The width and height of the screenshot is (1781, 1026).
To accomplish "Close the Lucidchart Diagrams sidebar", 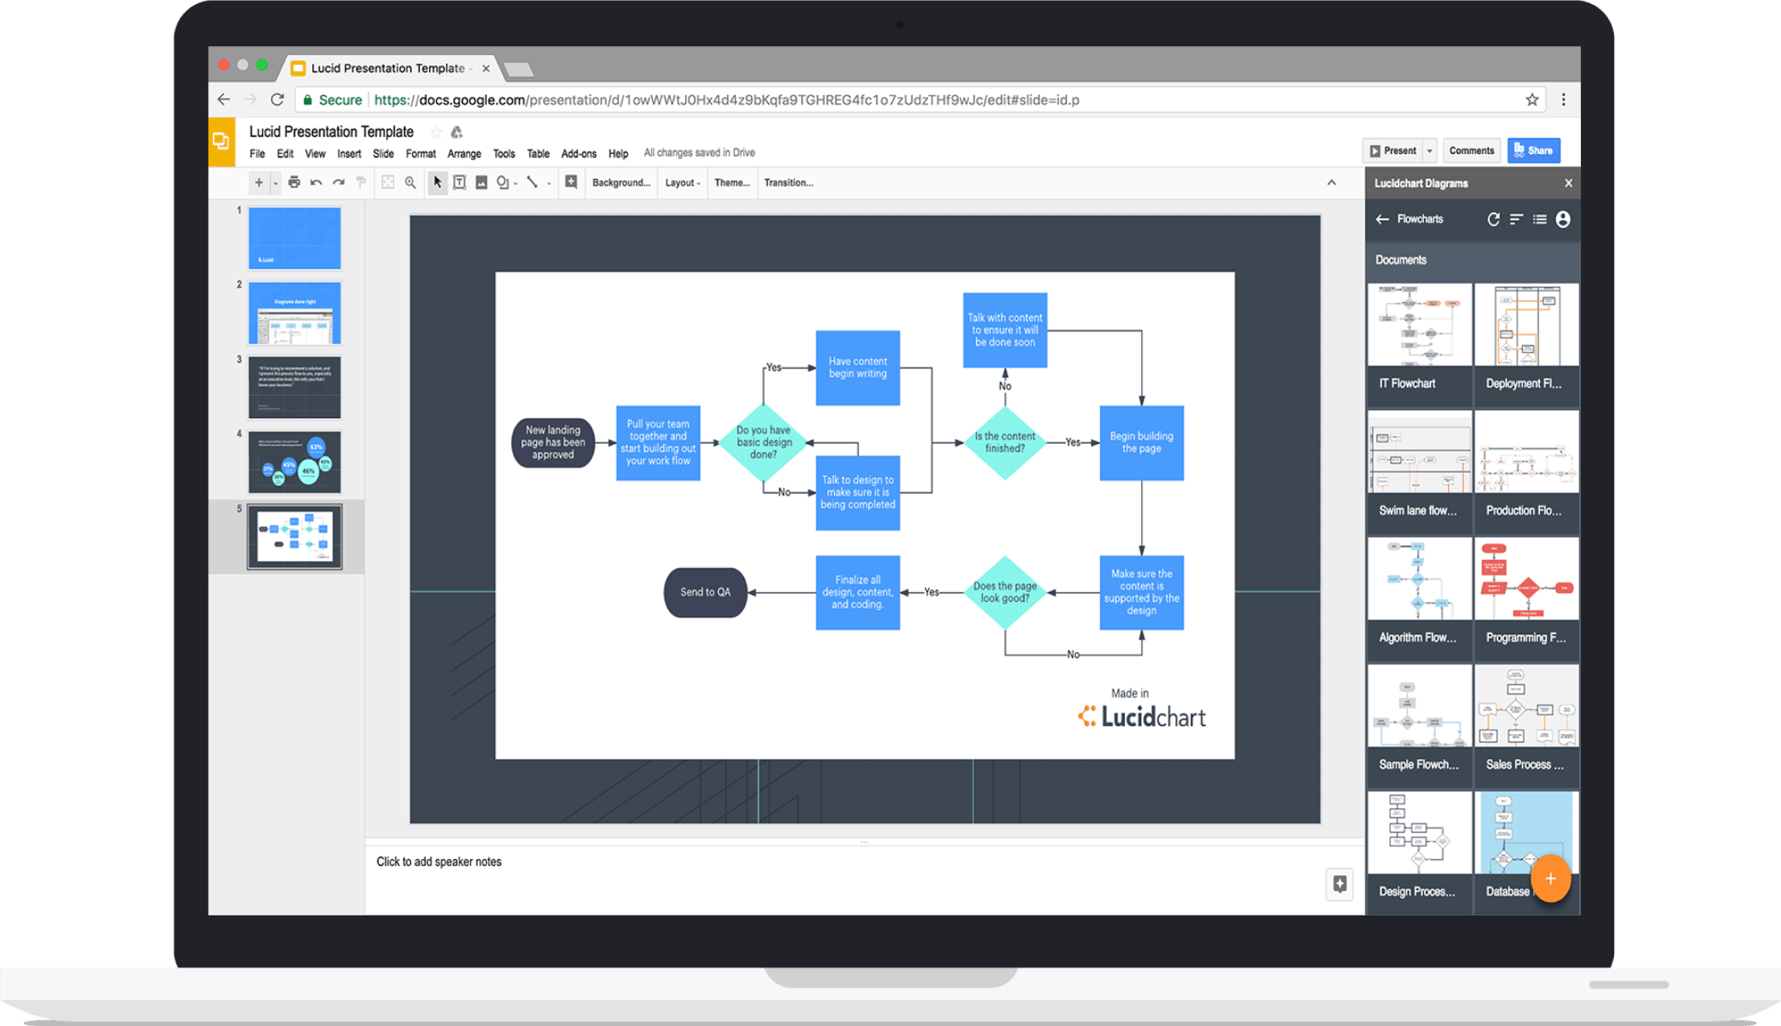I will click(x=1568, y=184).
